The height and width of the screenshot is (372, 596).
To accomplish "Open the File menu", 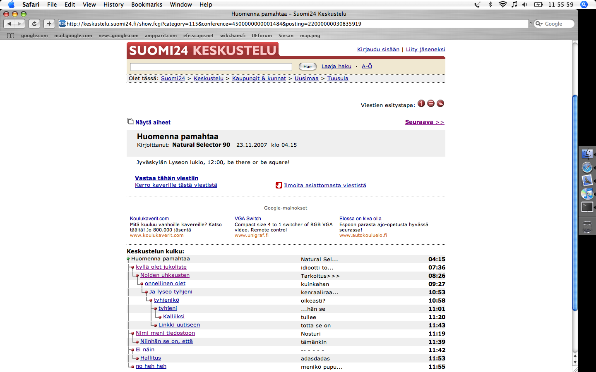I will pyautogui.click(x=52, y=5).
